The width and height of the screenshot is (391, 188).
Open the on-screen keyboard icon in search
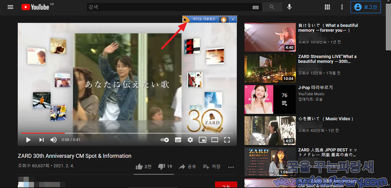point(256,7)
